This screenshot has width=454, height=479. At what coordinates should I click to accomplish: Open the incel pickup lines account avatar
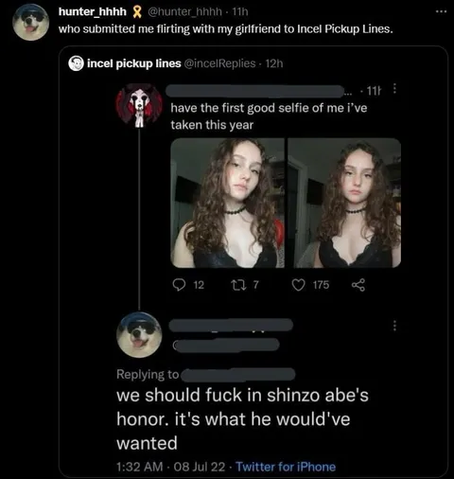(76, 63)
